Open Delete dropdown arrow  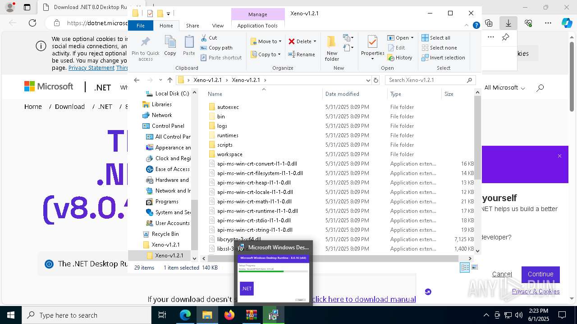315,41
